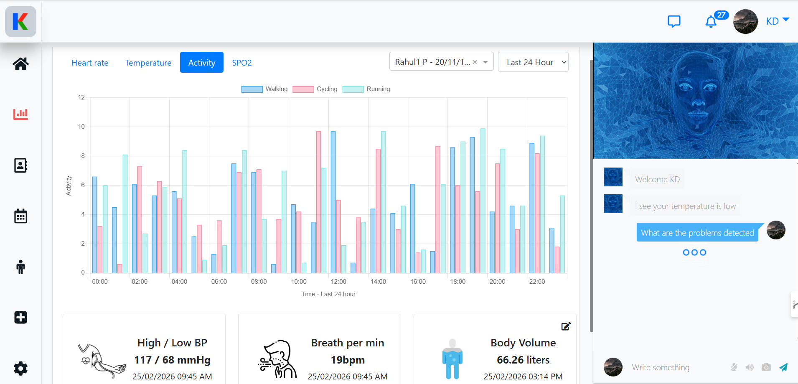Open the contacts book sidebar icon

(20, 165)
